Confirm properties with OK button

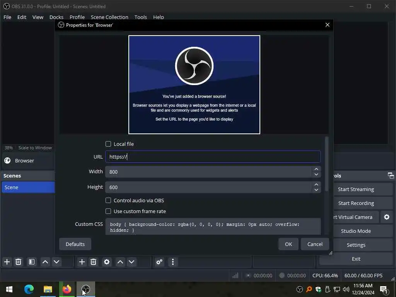pyautogui.click(x=288, y=244)
